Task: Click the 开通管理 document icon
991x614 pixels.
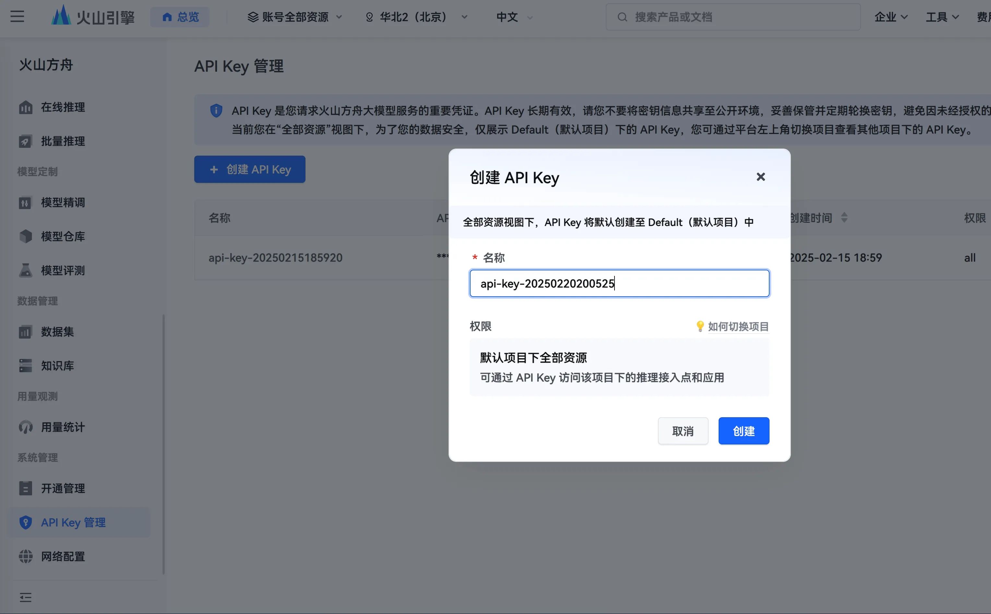Action: (x=26, y=488)
